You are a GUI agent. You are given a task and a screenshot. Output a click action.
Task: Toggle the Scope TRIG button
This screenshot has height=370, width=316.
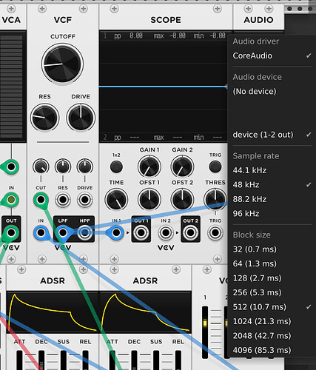pyautogui.click(x=215, y=166)
